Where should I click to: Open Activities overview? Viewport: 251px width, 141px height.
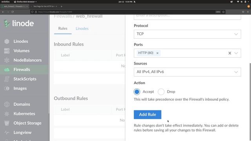click(x=5, y=2)
